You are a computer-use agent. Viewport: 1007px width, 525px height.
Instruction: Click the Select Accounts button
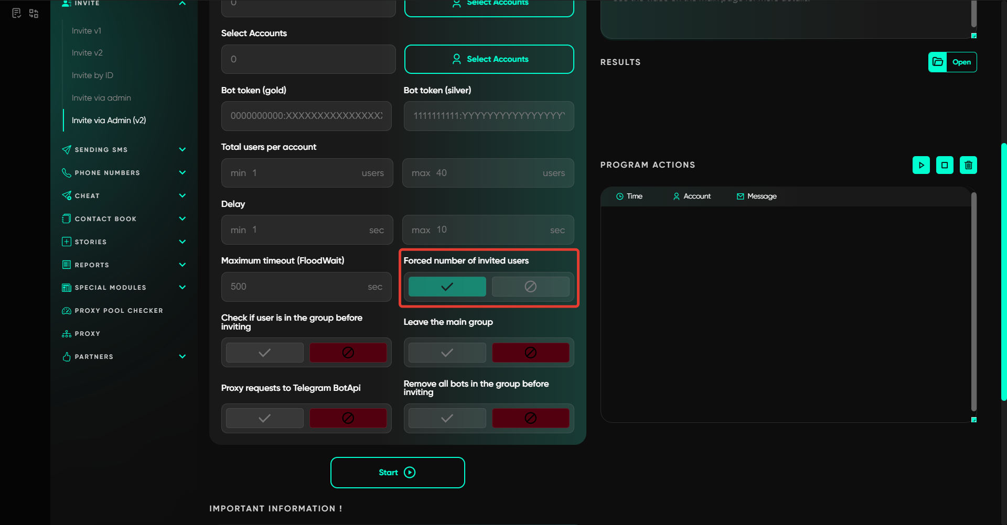pyautogui.click(x=489, y=59)
